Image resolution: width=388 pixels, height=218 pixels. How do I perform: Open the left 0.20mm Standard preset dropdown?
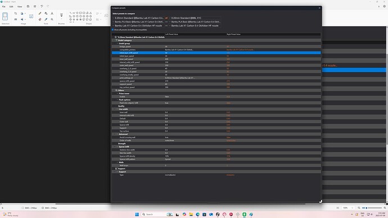point(138,18)
